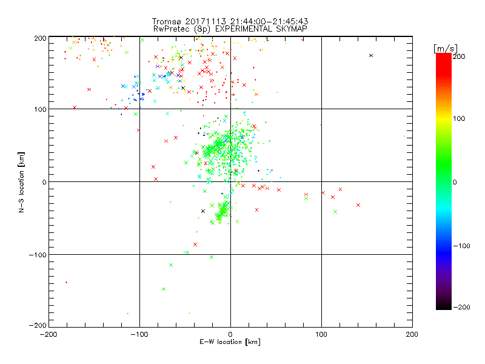485x364 pixels.
Task: Pick the yellow band of the velocity colorbar
Action: click(444, 118)
